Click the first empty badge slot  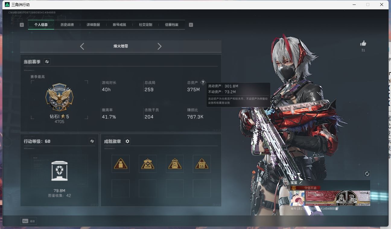pyautogui.click(x=121, y=188)
